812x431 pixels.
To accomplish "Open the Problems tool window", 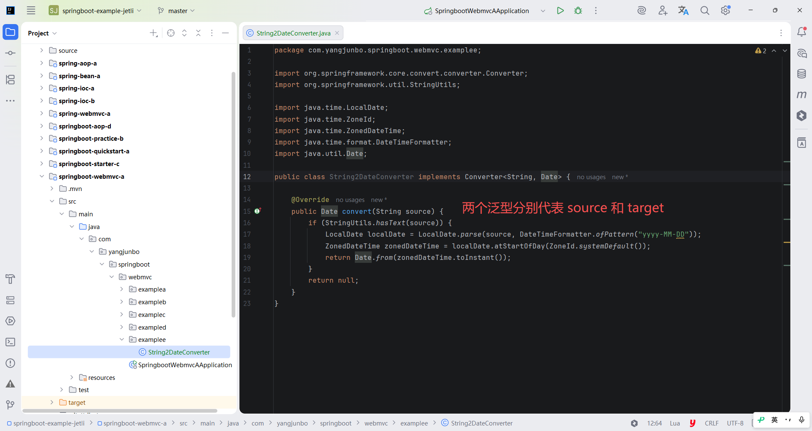I will (x=11, y=363).
